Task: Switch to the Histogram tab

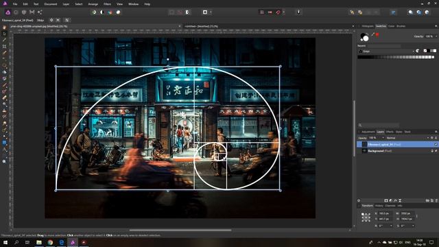Action: [x=368, y=26]
